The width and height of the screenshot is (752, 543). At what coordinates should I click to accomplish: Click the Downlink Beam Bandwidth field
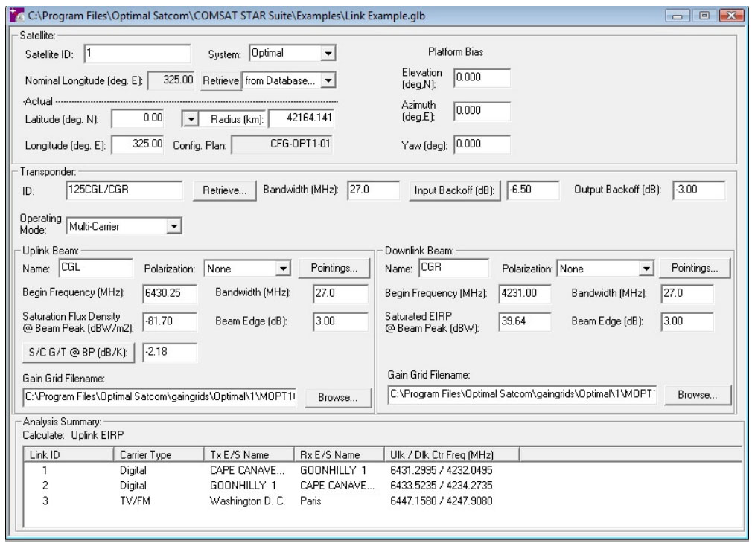tap(687, 294)
